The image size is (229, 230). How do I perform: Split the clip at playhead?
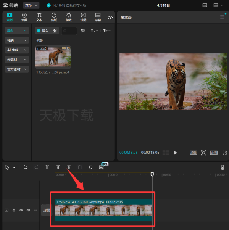point(47,167)
